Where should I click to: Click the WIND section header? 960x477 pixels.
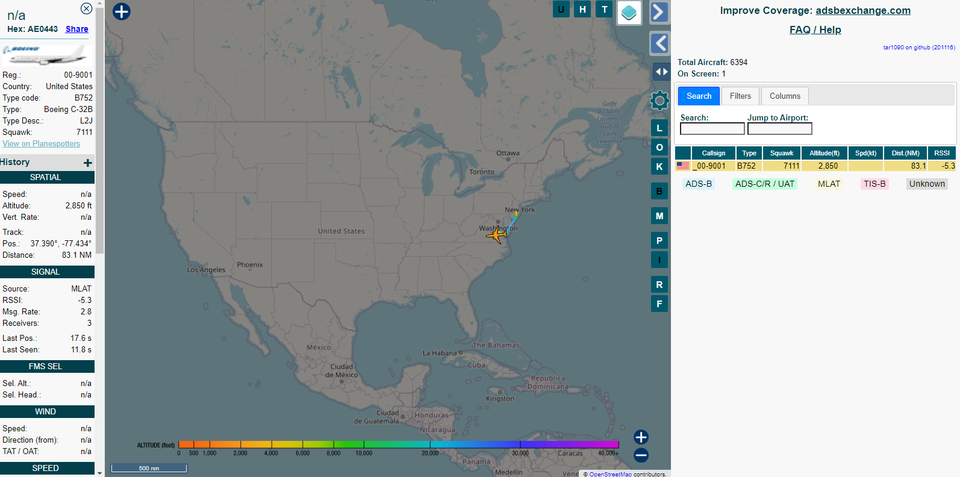[x=47, y=411]
